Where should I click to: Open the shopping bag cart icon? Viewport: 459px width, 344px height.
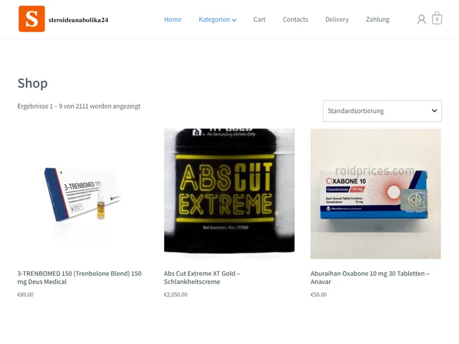[437, 18]
